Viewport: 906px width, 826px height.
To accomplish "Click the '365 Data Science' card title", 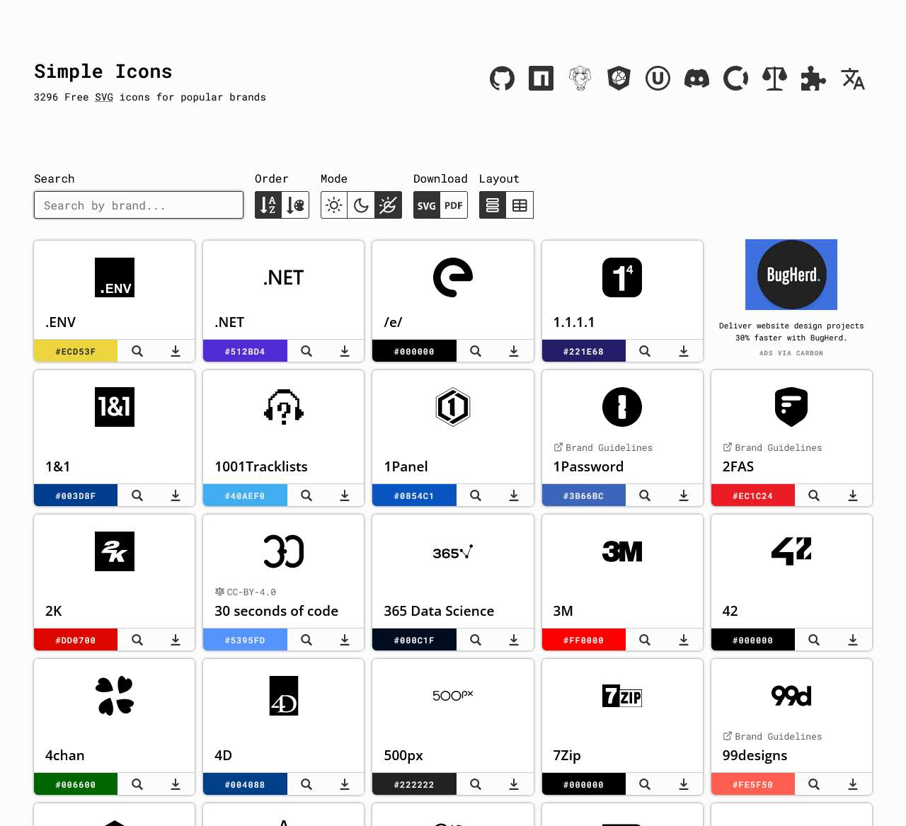I will pos(439,611).
